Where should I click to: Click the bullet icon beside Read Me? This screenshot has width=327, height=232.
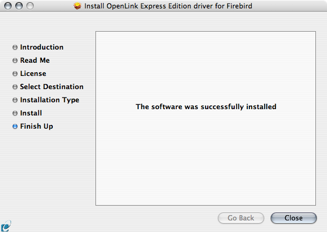[15, 61]
